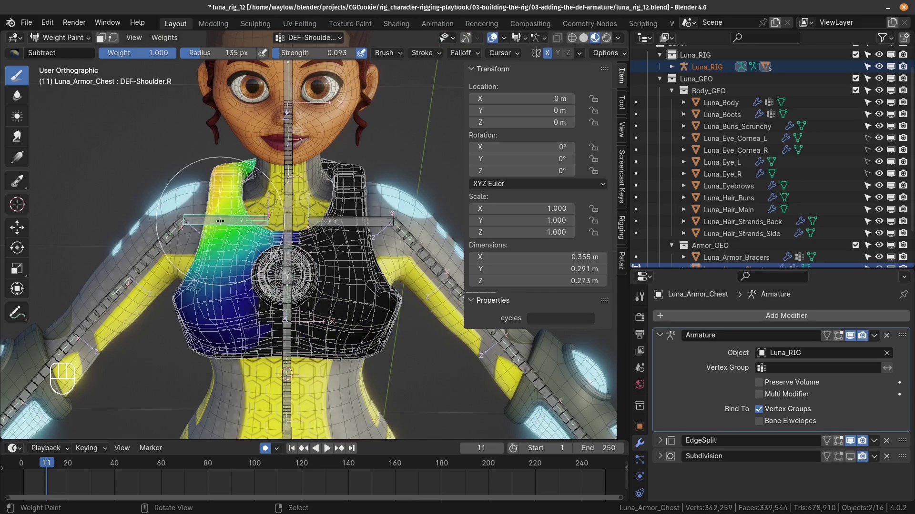
Task: Pin the properties editor context
Action: click(904, 294)
